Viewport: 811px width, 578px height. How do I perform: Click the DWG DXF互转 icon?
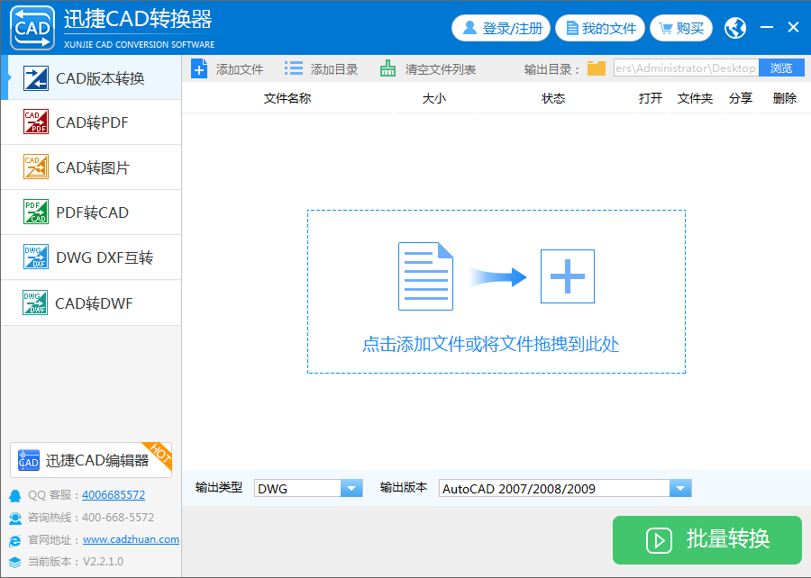36,257
